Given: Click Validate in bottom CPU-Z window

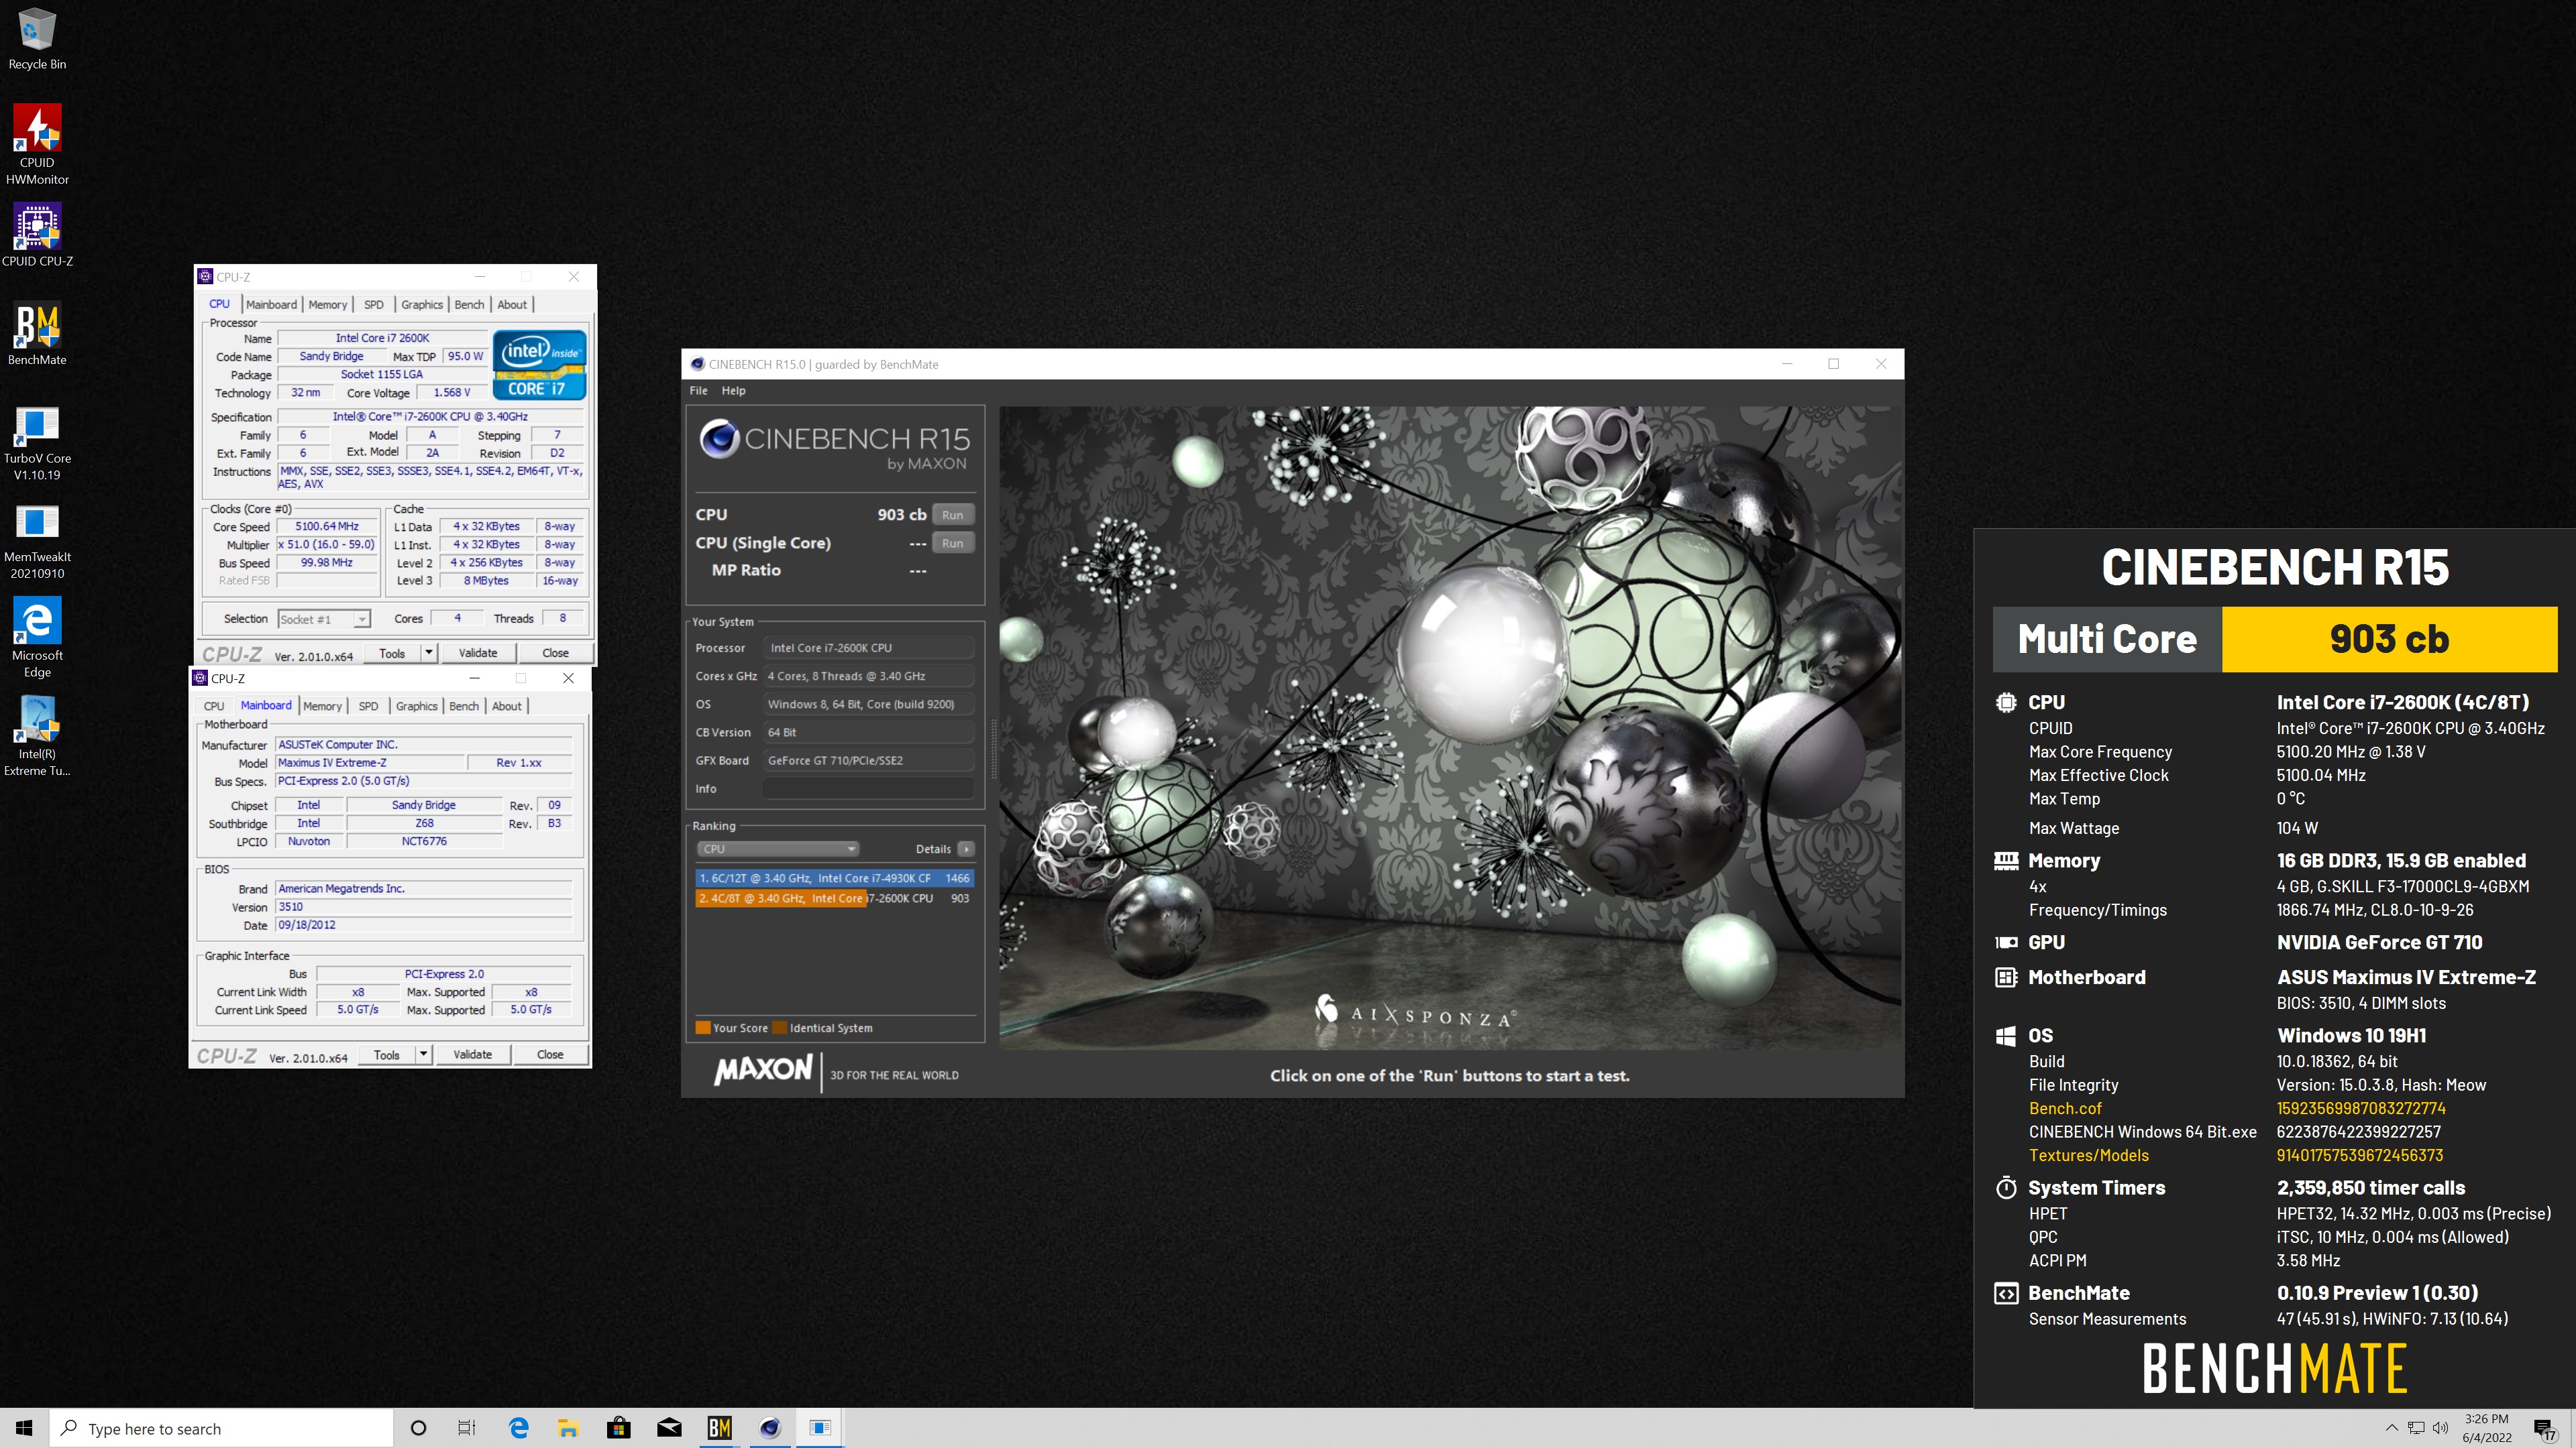Looking at the screenshot, I should tap(472, 1054).
